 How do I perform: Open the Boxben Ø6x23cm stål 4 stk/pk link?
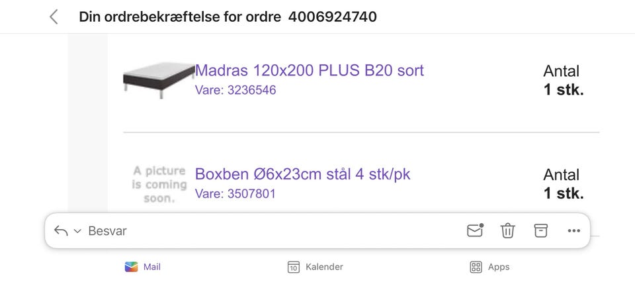(302, 174)
